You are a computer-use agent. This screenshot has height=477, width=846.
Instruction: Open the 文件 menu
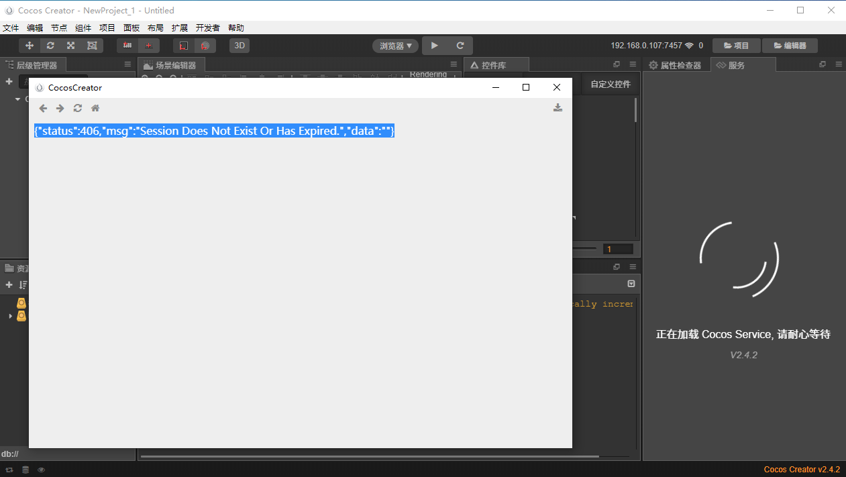pos(11,28)
